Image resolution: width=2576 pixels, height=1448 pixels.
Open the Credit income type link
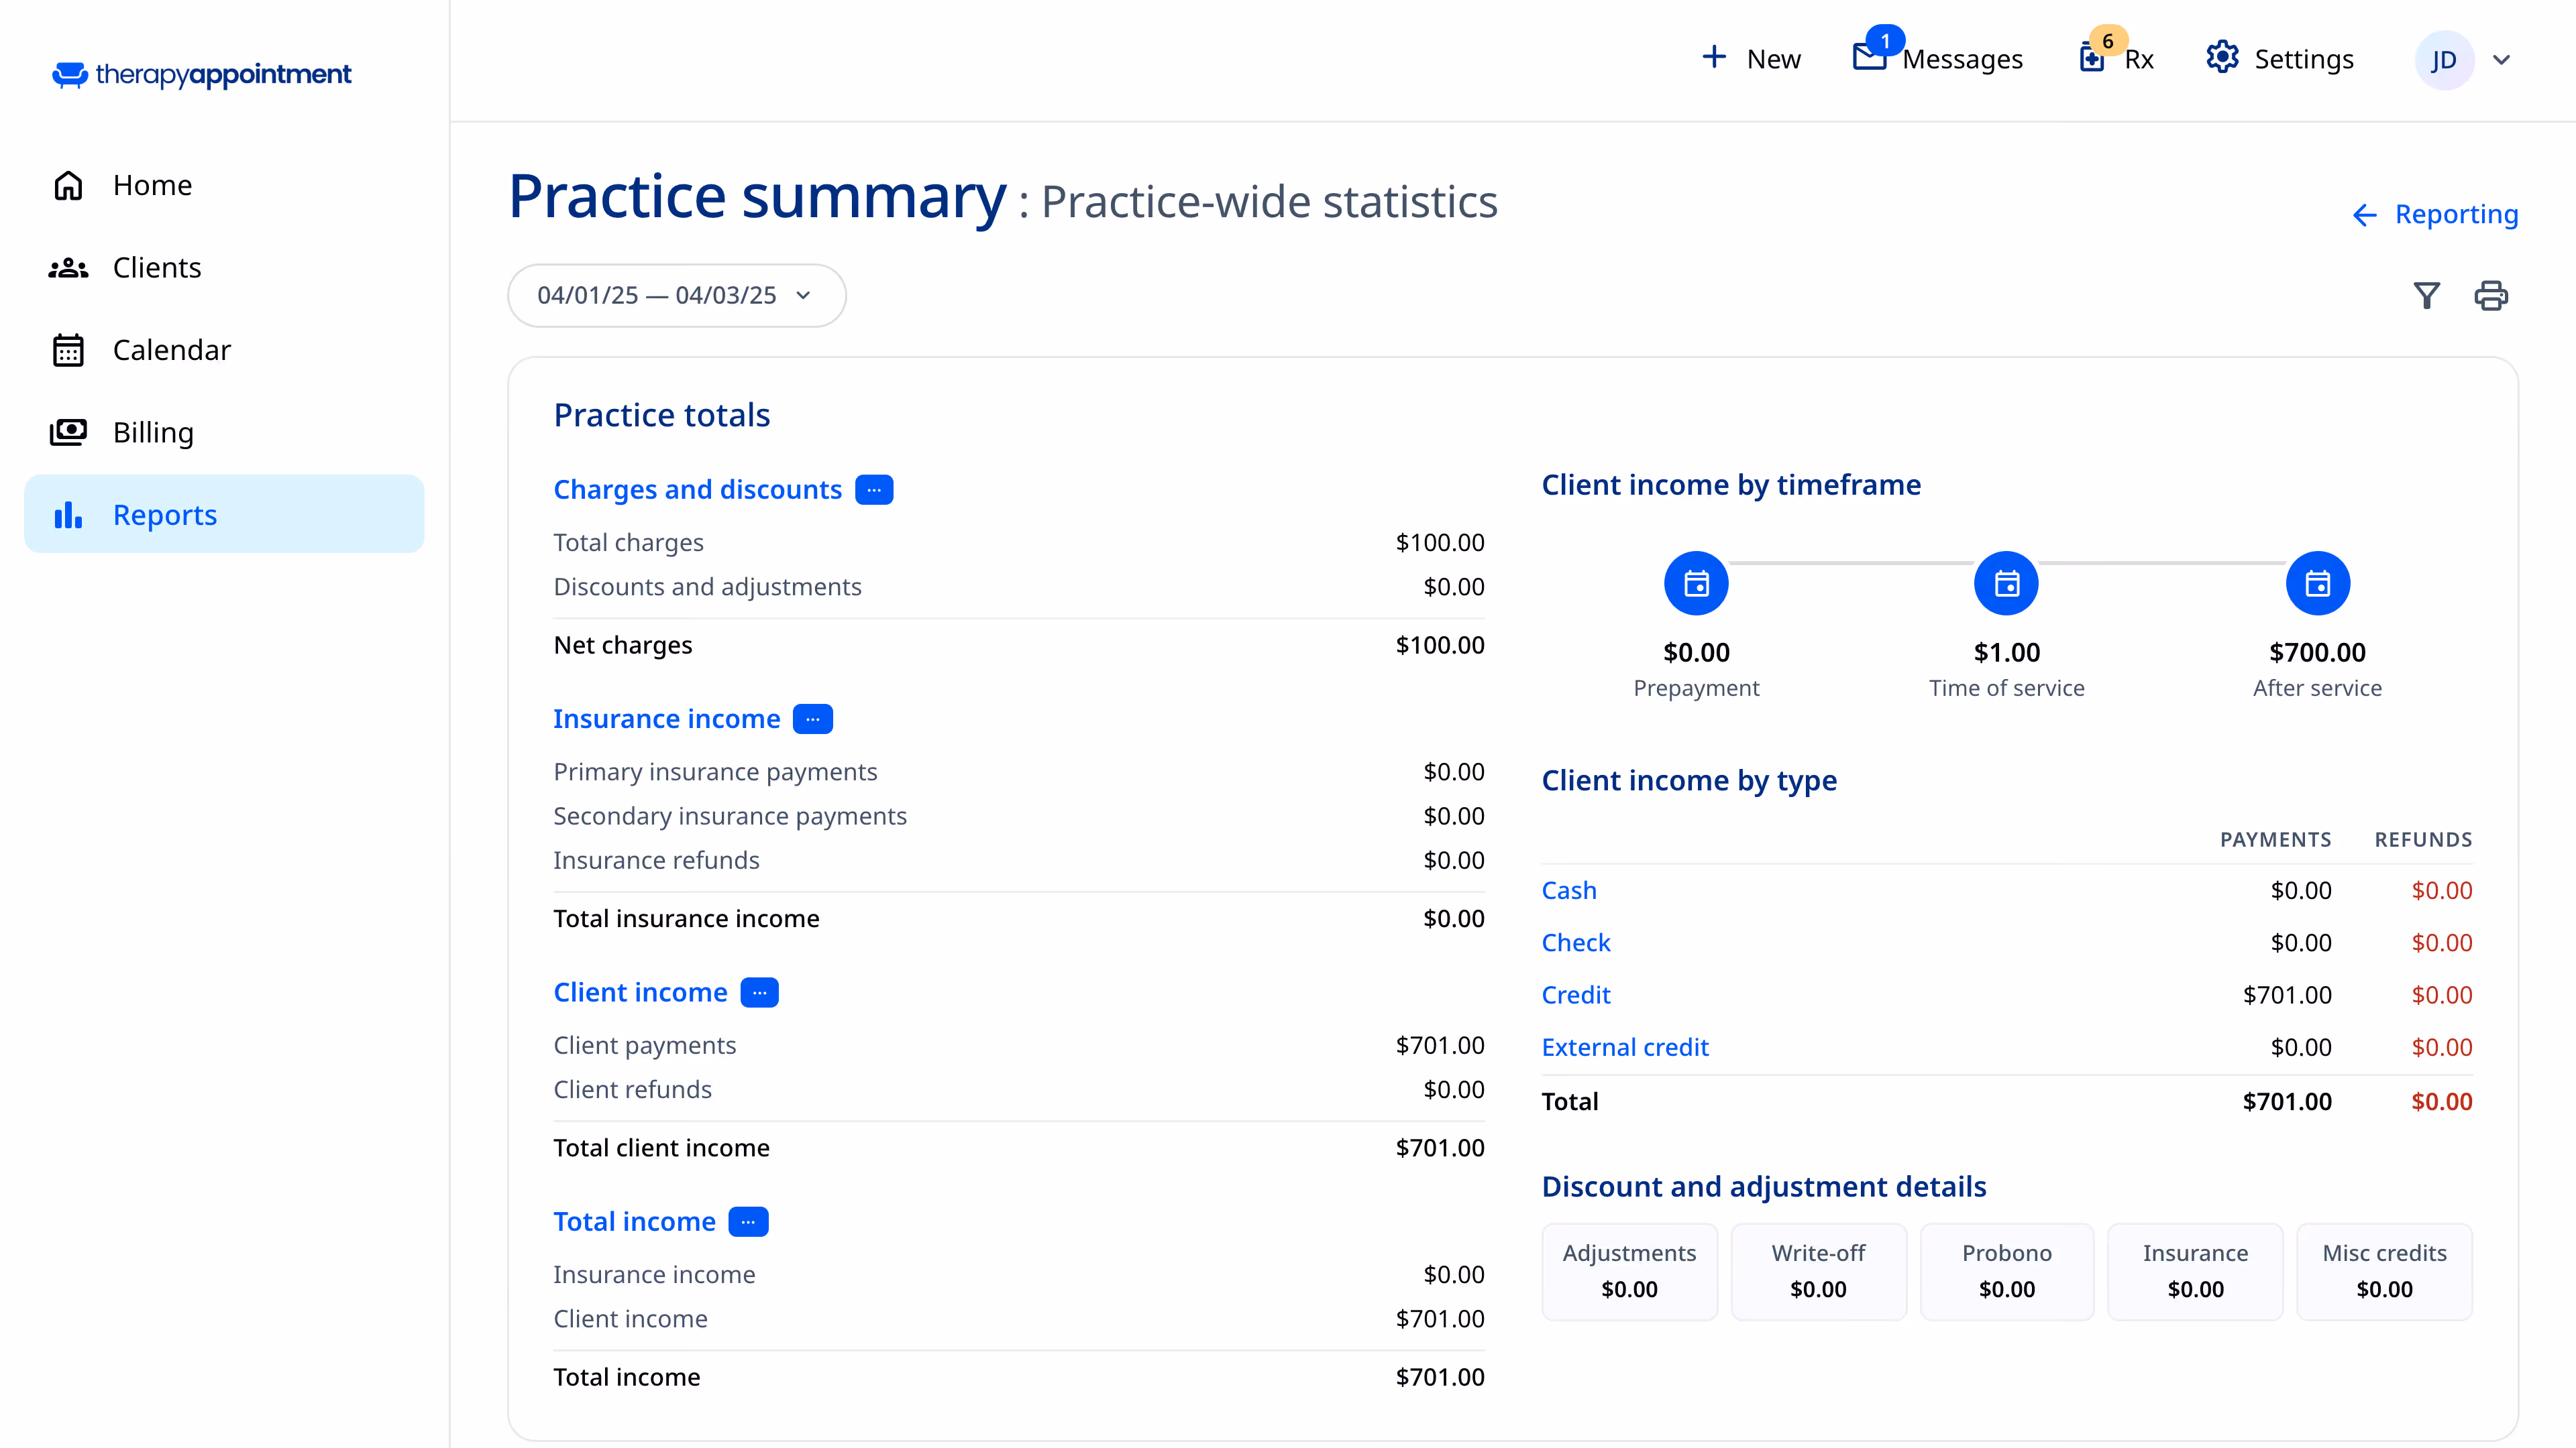(x=1576, y=995)
